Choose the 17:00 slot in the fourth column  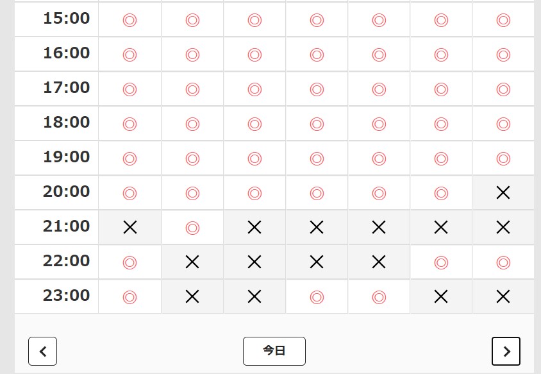tap(317, 89)
